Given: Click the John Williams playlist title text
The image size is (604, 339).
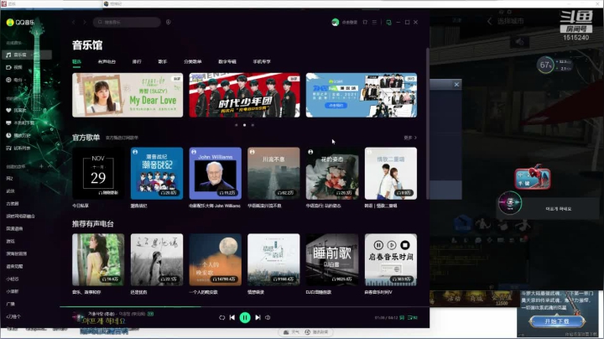Looking at the screenshot, I should [x=215, y=206].
